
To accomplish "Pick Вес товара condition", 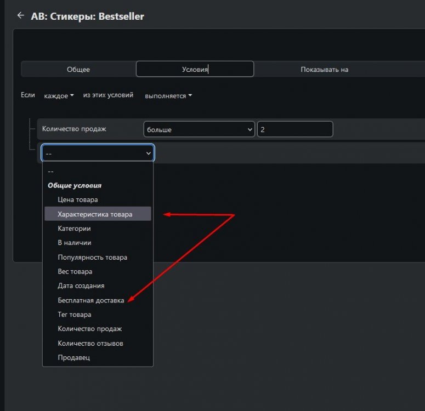I will [98, 271].
